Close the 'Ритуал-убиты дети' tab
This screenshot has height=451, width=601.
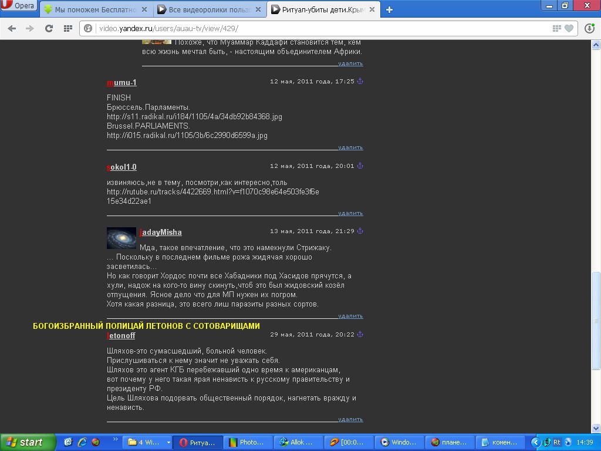coord(372,9)
